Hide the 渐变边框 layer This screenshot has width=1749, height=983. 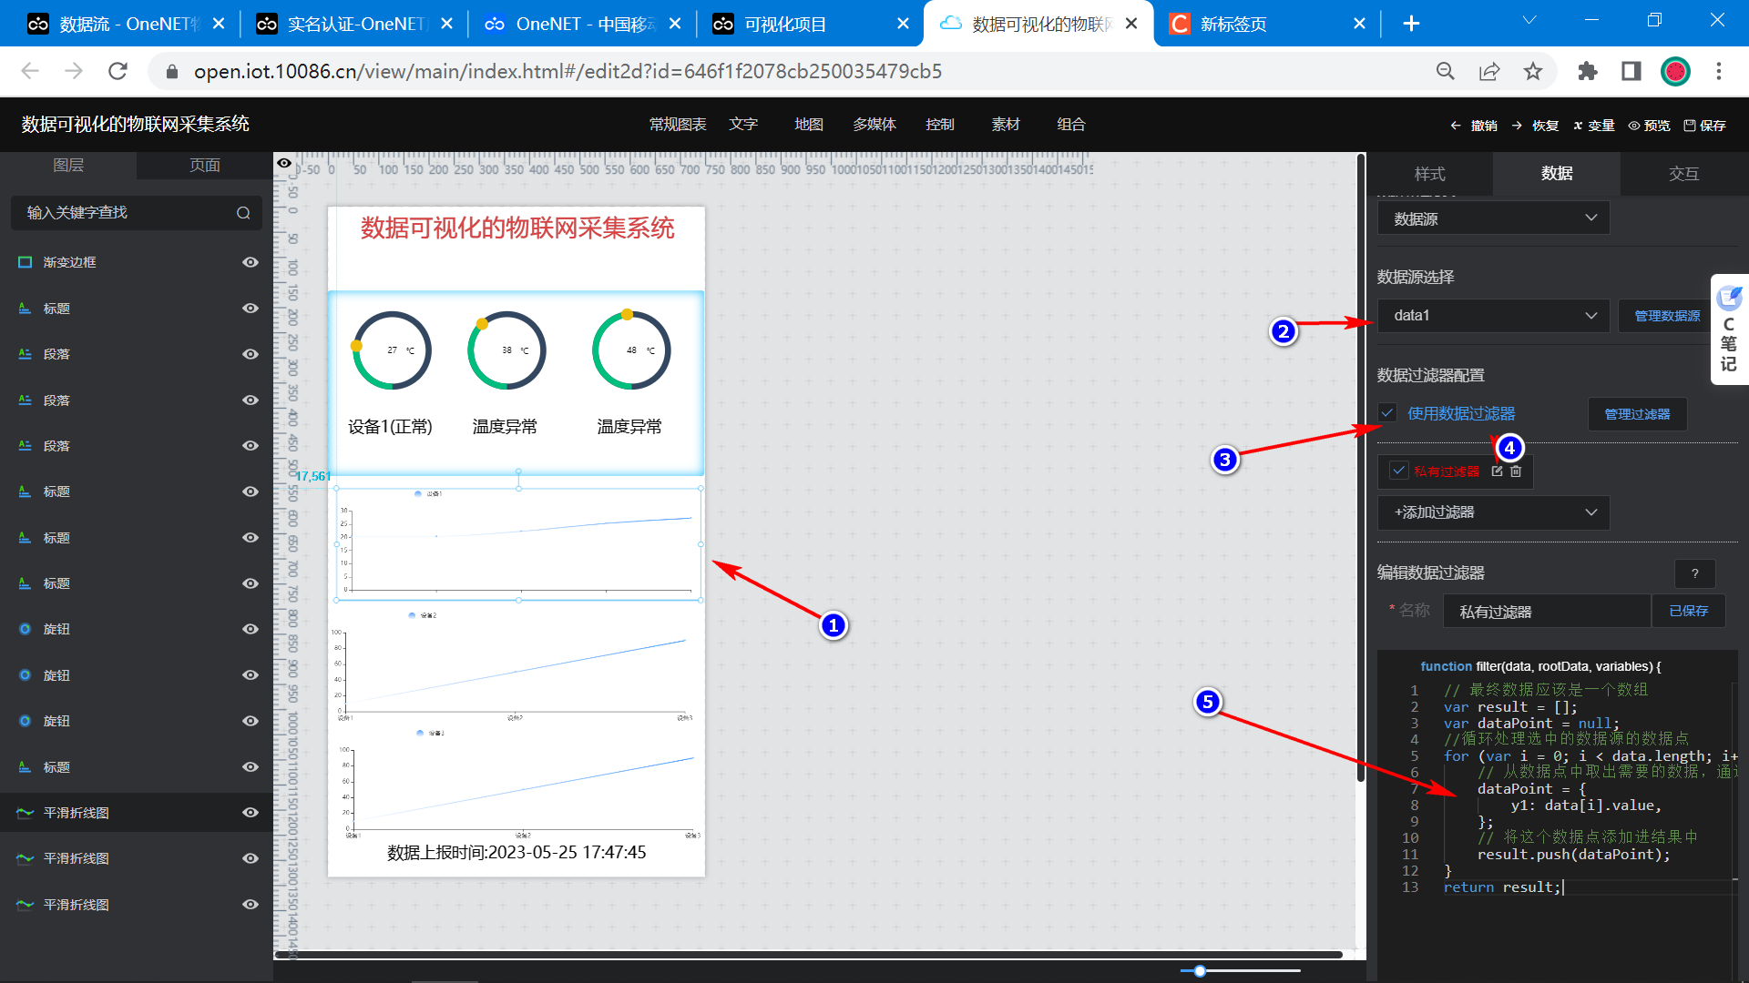[251, 262]
